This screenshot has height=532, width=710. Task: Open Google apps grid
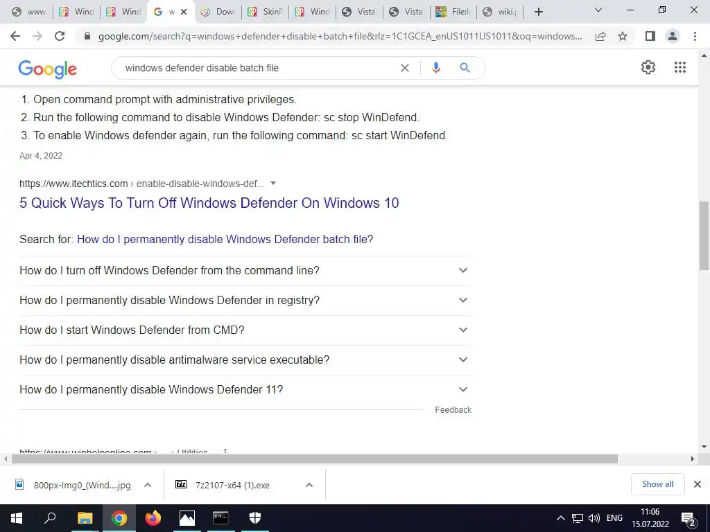(x=679, y=67)
